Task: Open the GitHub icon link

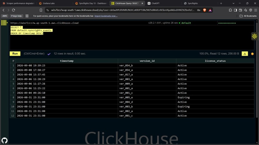Action: [4, 141]
